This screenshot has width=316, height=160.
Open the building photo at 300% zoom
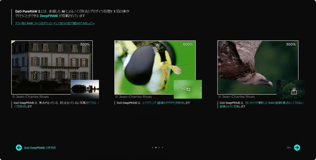(x=52, y=67)
